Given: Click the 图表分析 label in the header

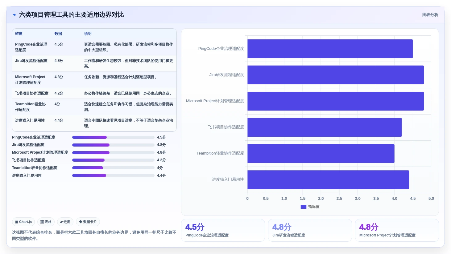Looking at the screenshot, I should pos(430,15).
